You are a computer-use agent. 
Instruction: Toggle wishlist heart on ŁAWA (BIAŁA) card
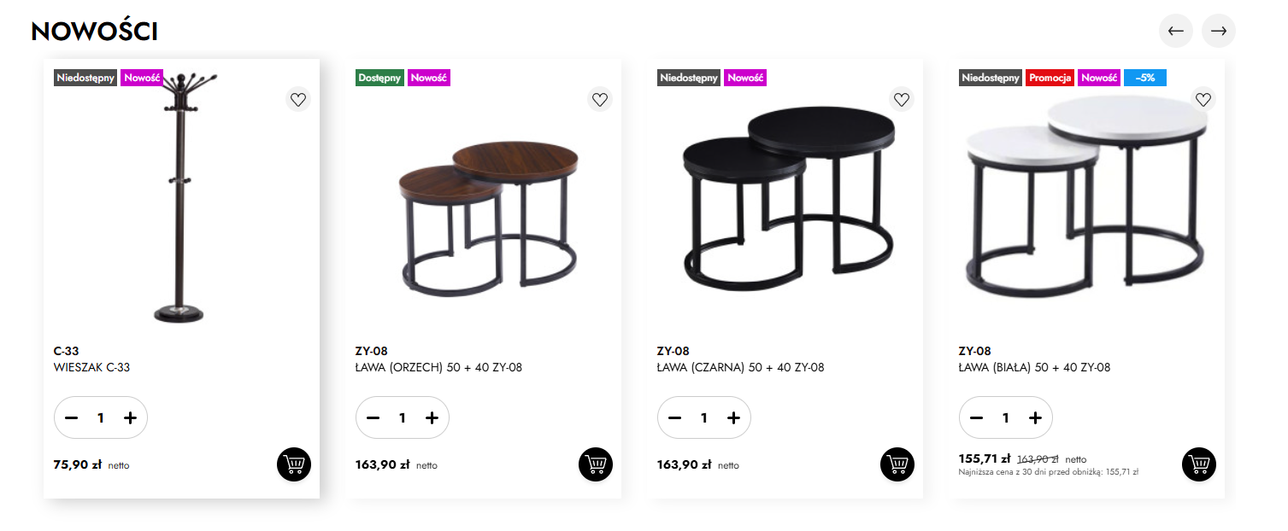coord(1203,100)
